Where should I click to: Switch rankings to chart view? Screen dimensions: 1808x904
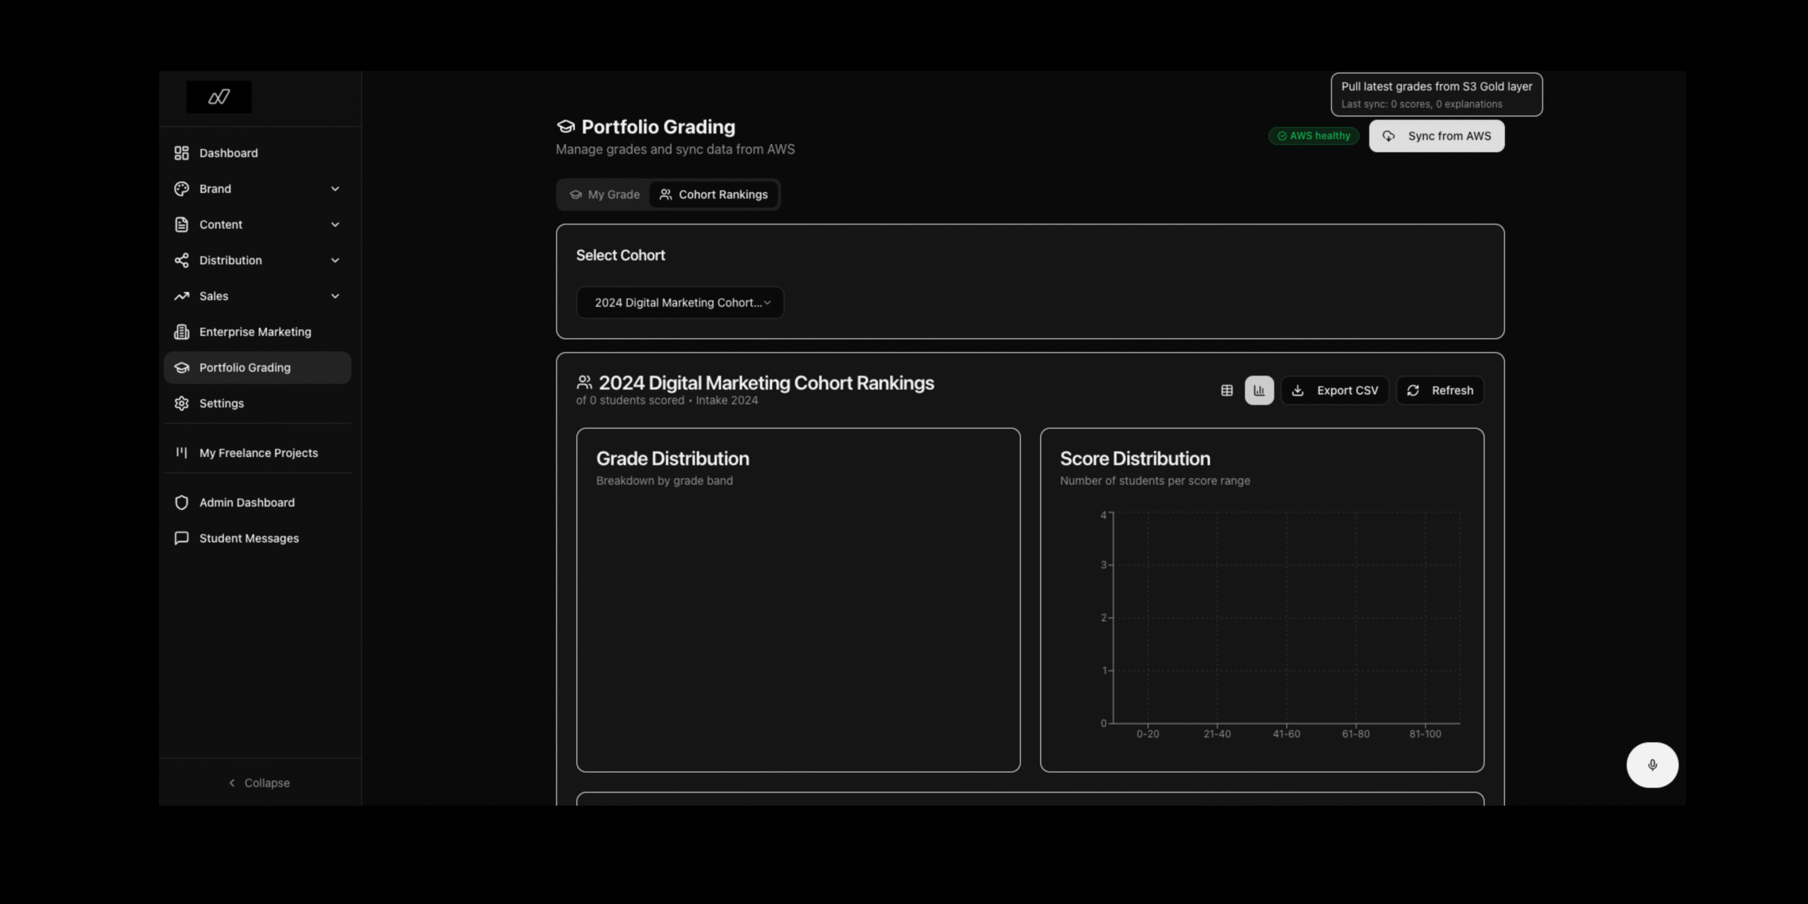[1259, 390]
